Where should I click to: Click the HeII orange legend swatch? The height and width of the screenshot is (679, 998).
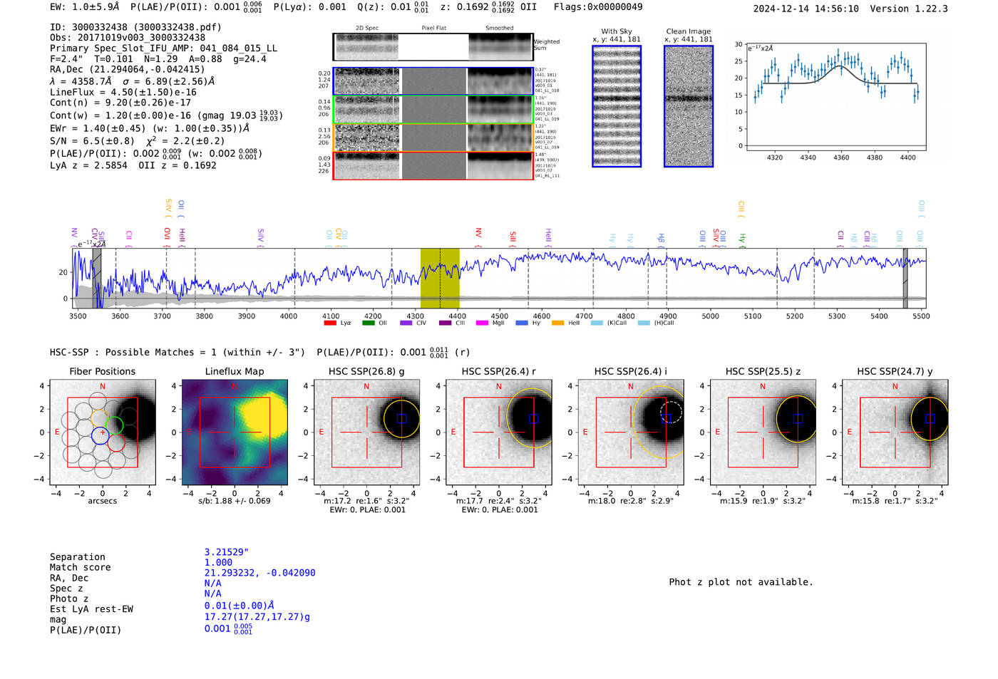557,323
